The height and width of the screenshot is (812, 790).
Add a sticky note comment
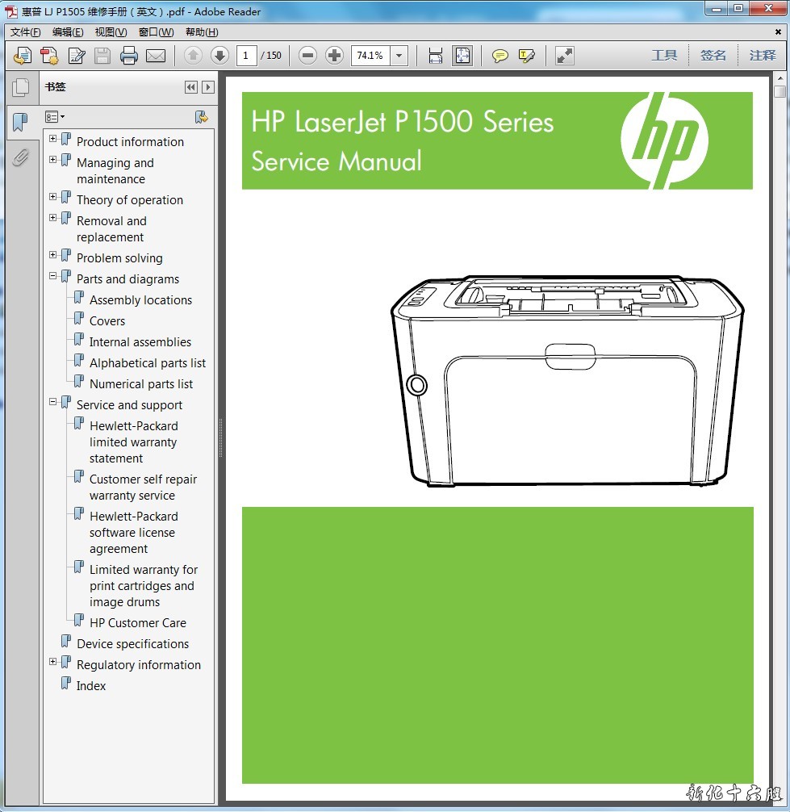click(x=500, y=56)
